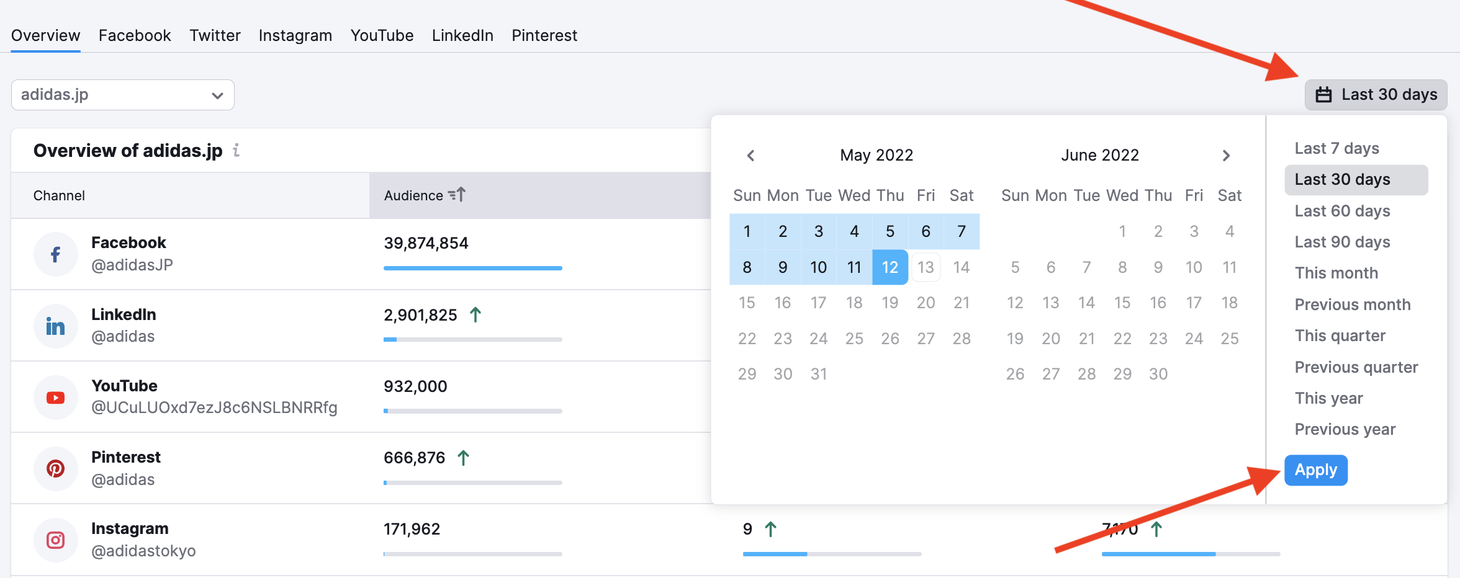Click the Facebook channel icon
The width and height of the screenshot is (1460, 578).
click(x=55, y=254)
